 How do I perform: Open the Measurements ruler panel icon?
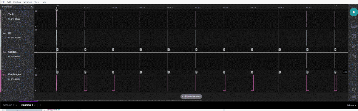pyautogui.click(x=354, y=46)
